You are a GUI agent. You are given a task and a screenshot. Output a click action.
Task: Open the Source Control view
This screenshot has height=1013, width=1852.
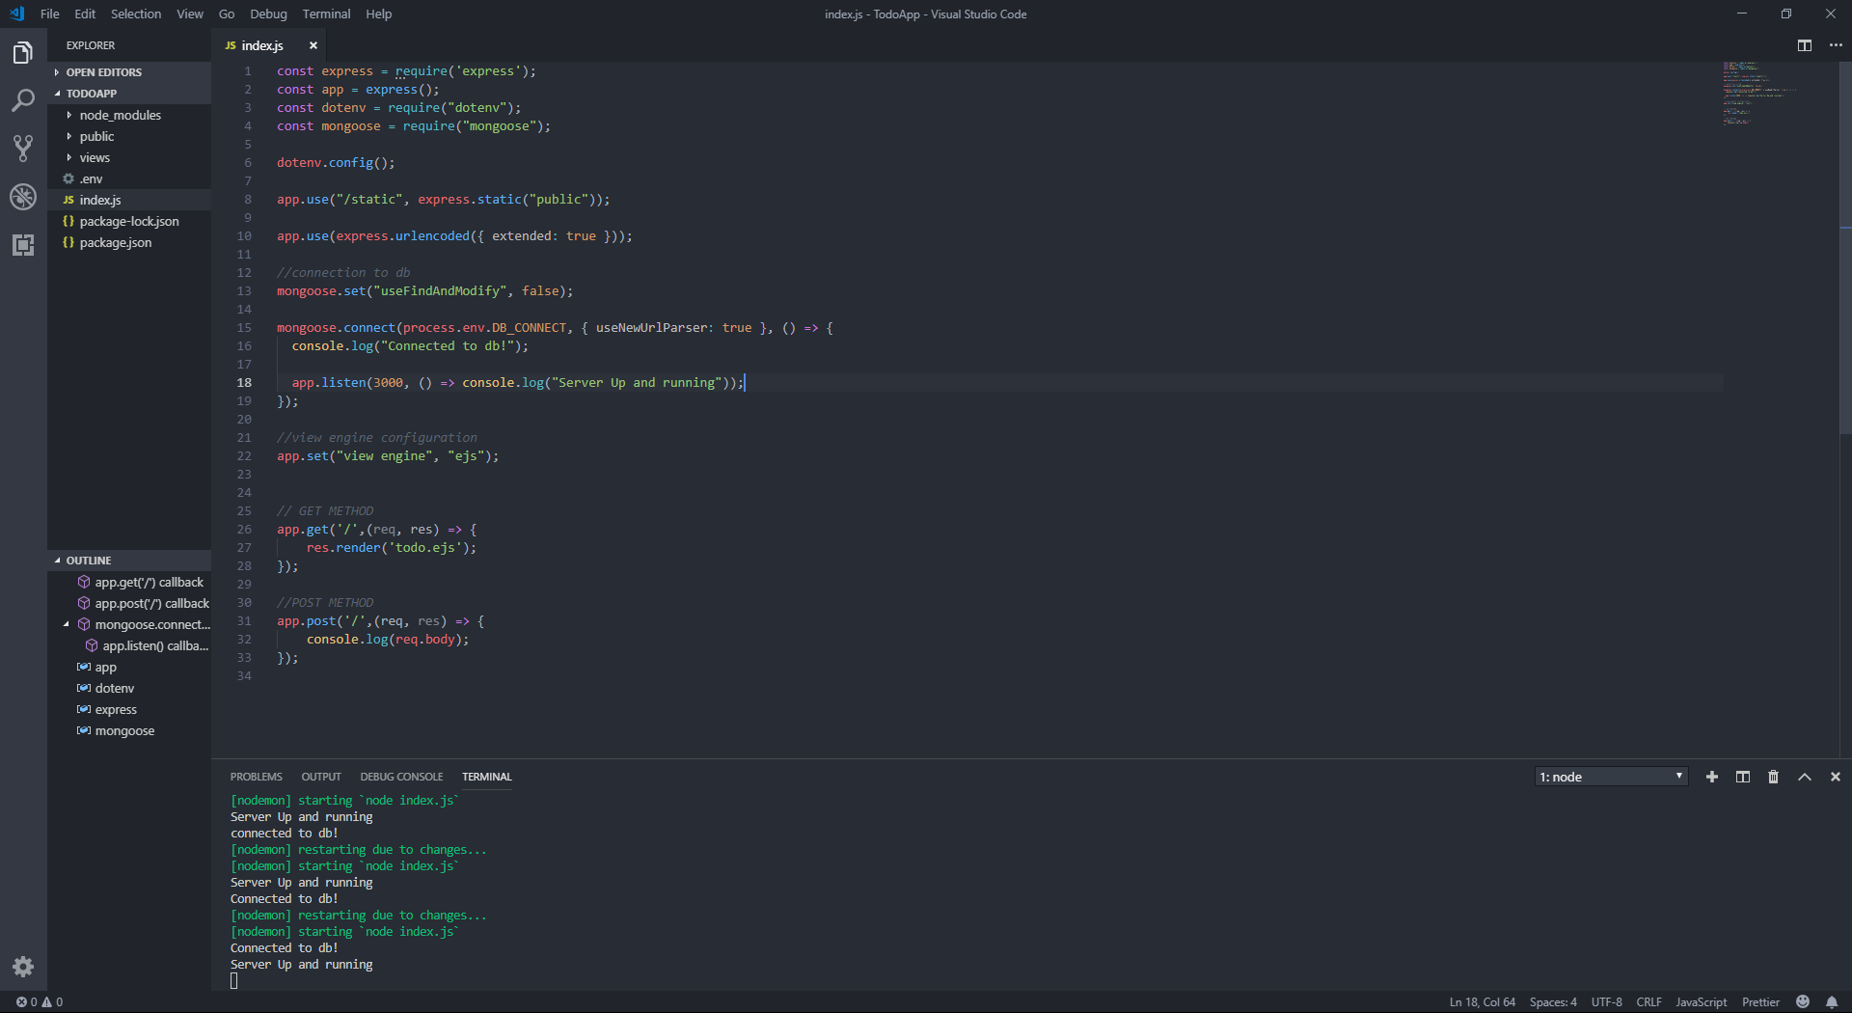pyautogui.click(x=23, y=149)
